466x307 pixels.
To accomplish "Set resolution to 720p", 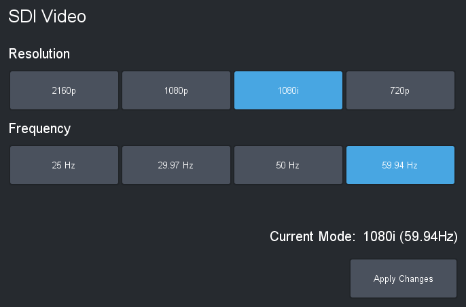I will [x=400, y=90].
